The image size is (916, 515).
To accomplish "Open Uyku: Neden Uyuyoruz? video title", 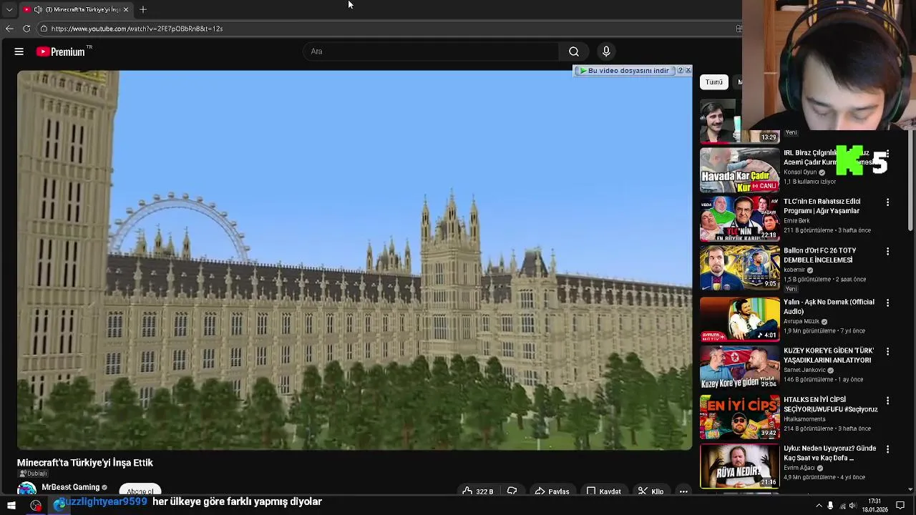I will [x=829, y=453].
